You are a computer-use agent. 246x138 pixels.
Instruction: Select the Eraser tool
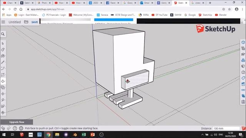click(3, 49)
